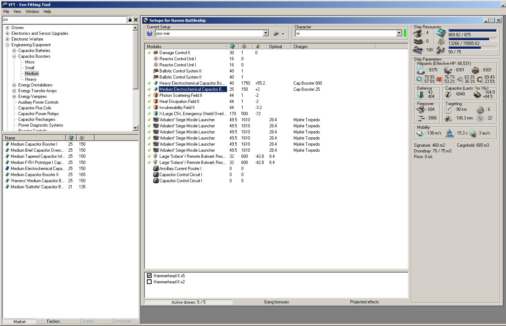Check the Hammerhead II x2 drone group

tap(149, 282)
